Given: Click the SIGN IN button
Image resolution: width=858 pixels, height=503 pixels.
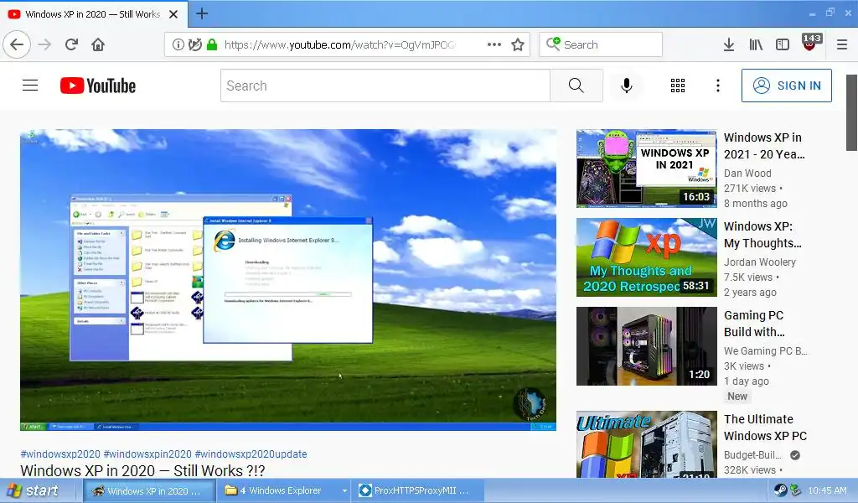Looking at the screenshot, I should [786, 86].
